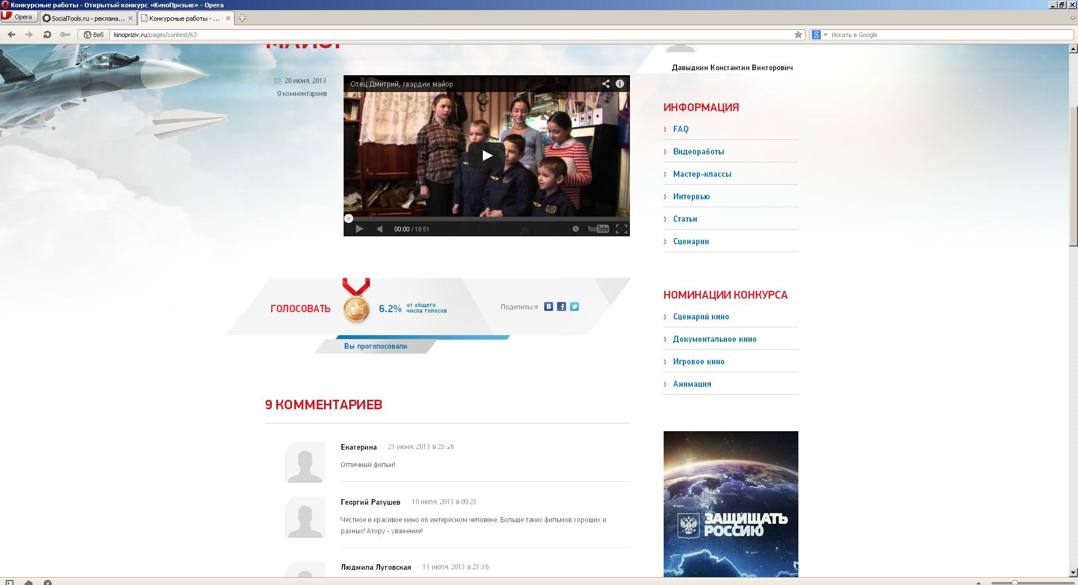Share the video via the player share icon
This screenshot has width=1078, height=585.
click(x=606, y=84)
